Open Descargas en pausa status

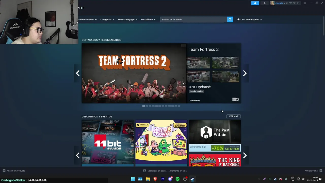[x=165, y=171]
